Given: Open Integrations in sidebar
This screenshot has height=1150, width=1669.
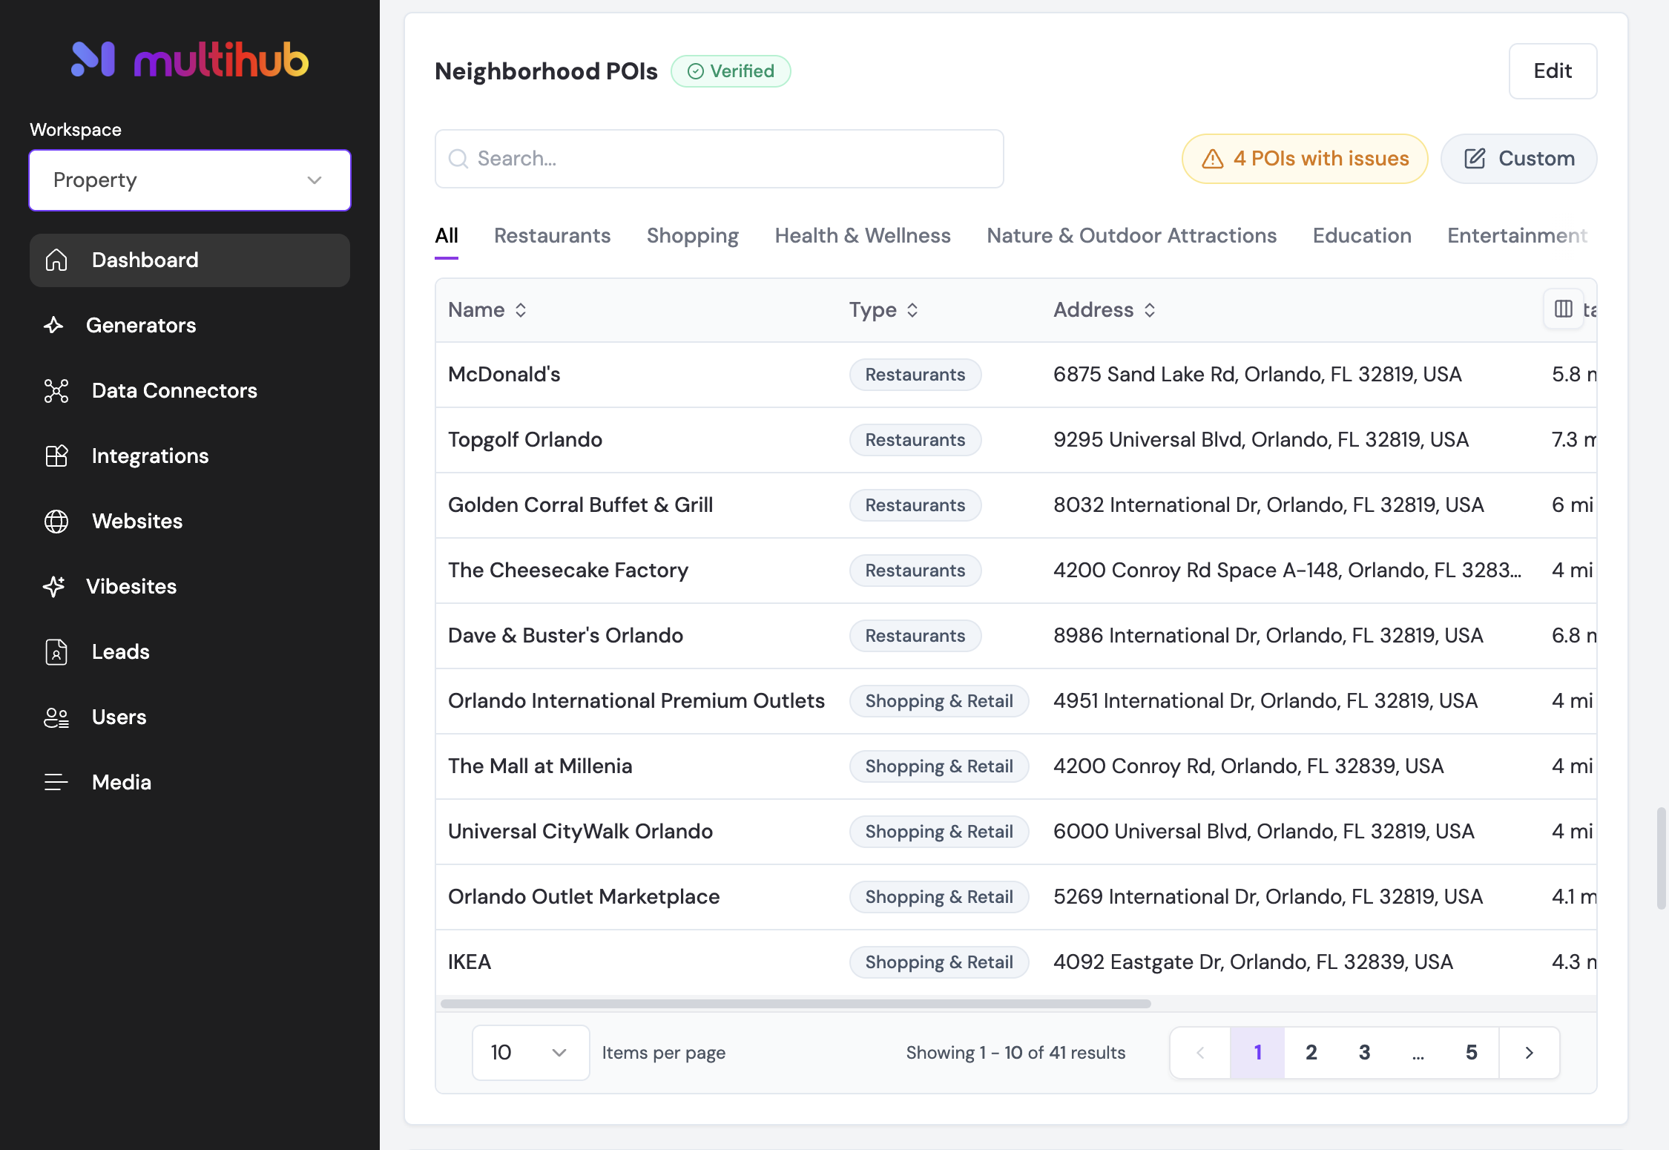Looking at the screenshot, I should pyautogui.click(x=190, y=456).
